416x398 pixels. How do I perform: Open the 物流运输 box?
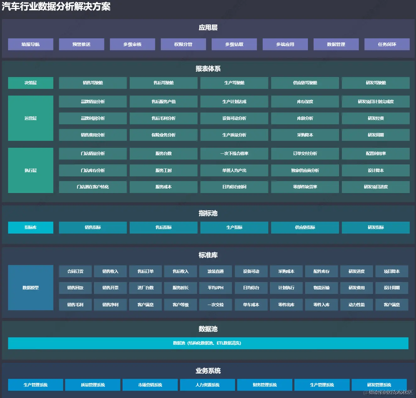point(321,288)
